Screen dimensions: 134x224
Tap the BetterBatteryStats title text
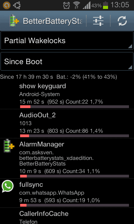coord(53,21)
